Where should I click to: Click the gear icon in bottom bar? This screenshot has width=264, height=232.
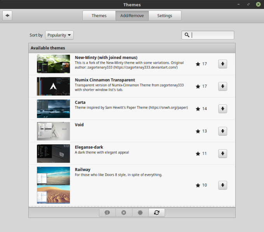point(140,213)
